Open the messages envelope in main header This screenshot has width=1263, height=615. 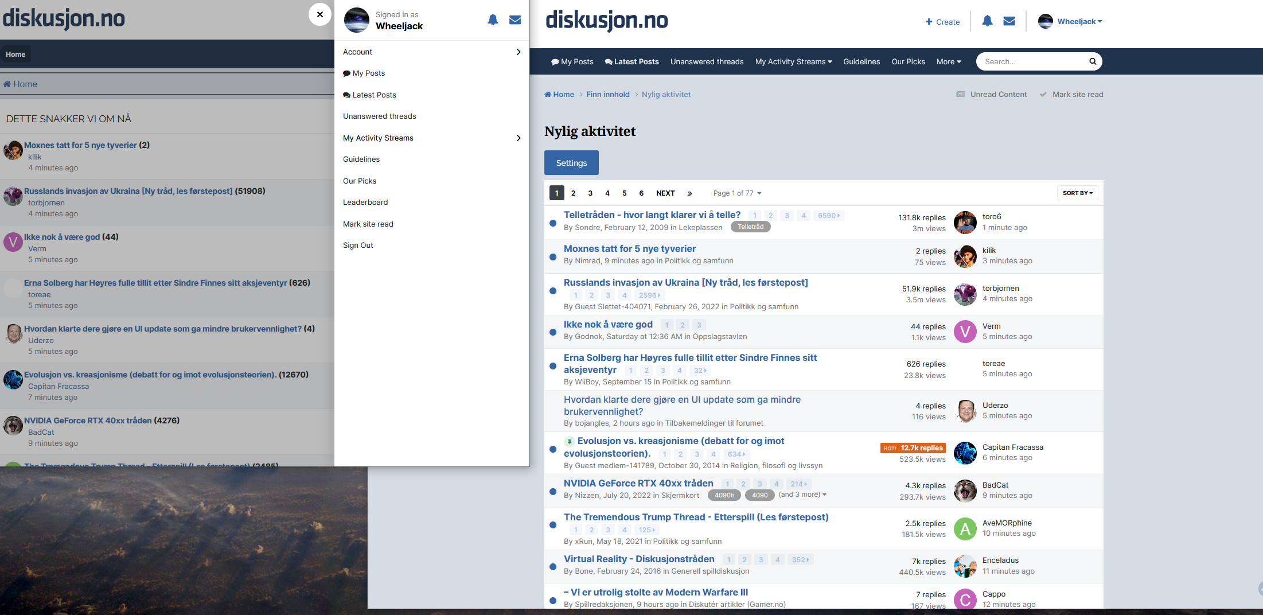click(x=1009, y=21)
